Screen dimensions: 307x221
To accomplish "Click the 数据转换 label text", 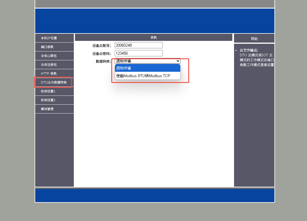I will click(x=103, y=61).
